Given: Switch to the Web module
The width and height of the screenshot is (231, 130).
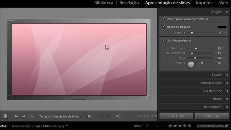Looking at the screenshot, I should [x=223, y=3].
